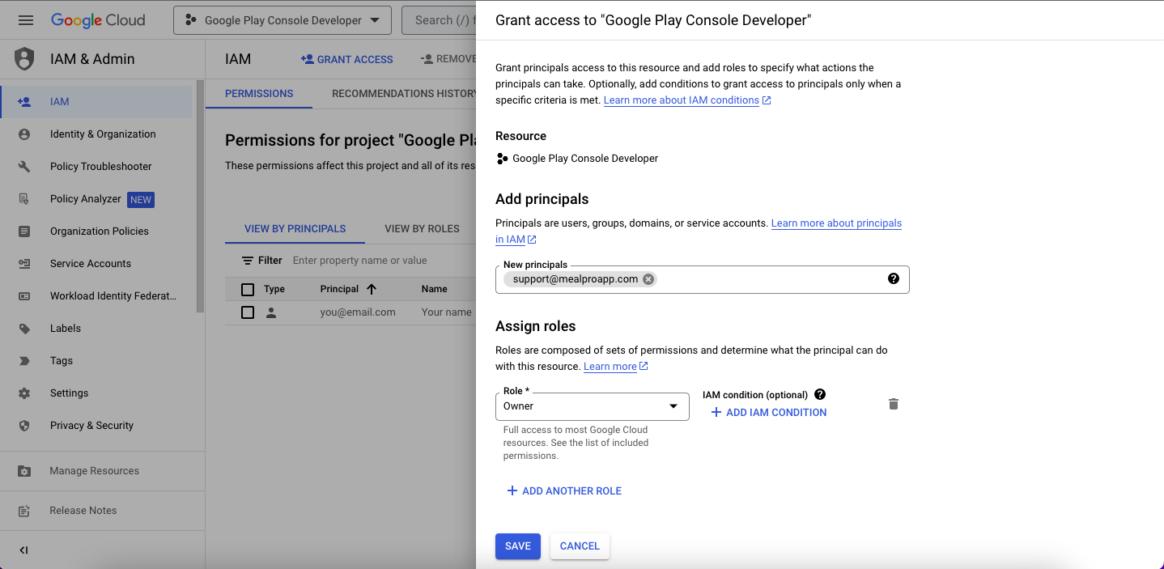Switch to the Permissions tab
The height and width of the screenshot is (569, 1164).
(259, 93)
